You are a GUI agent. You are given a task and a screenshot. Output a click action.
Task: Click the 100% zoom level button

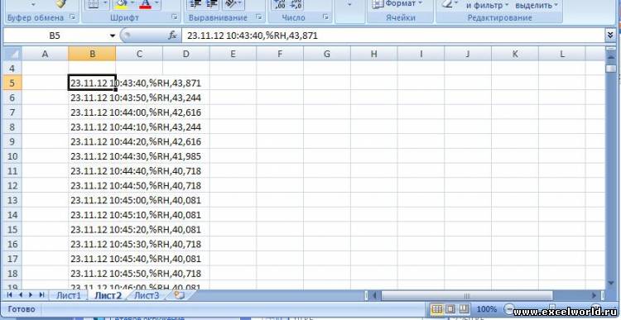tap(486, 309)
